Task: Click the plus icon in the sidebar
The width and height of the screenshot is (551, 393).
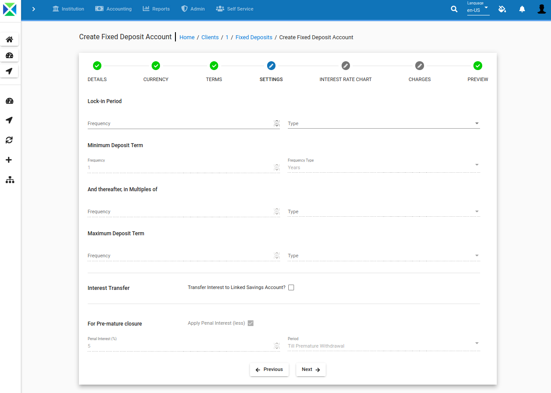Action: click(9, 160)
